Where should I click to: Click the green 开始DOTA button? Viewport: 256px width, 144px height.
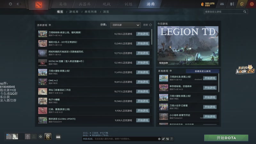coord(226,138)
